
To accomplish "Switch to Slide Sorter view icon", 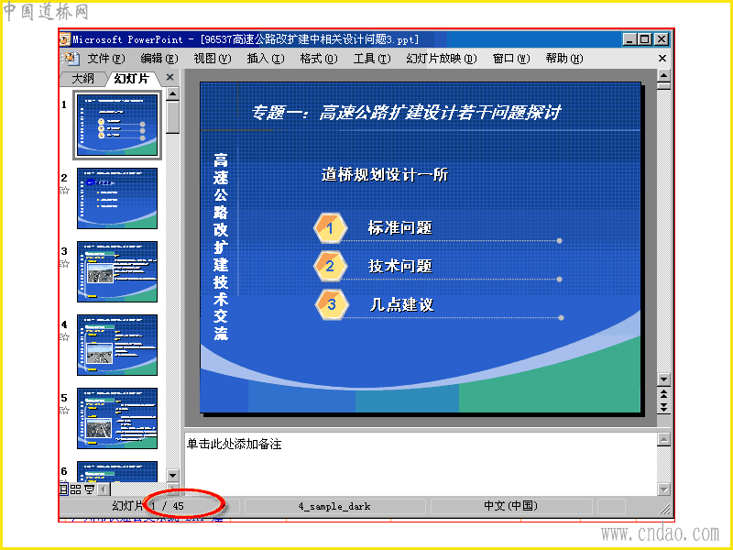I will coord(76,489).
